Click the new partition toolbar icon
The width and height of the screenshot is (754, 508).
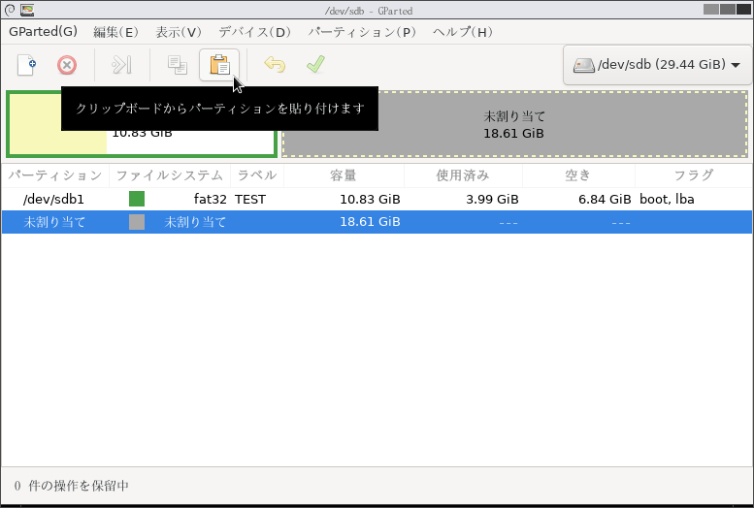click(x=26, y=65)
